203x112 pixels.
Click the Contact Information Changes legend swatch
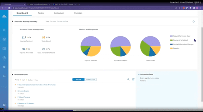[x=171, y=44]
